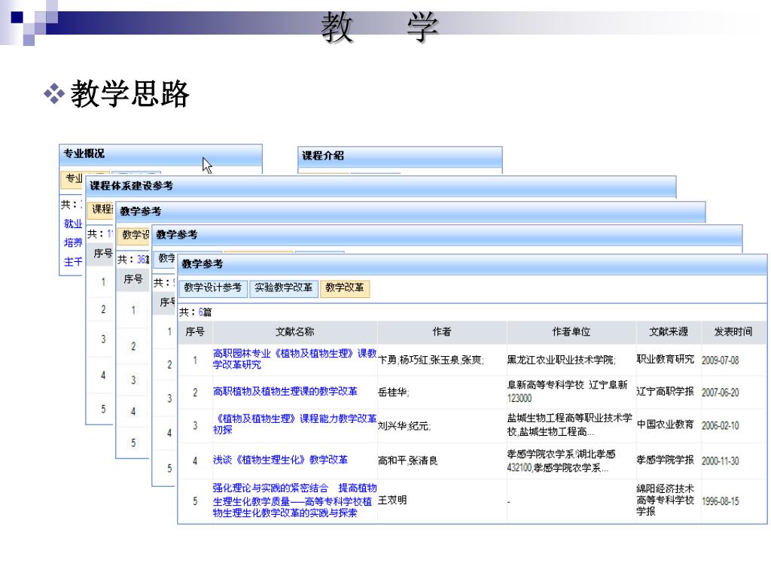Click the 教学思路 heading
771x578 pixels.
click(x=130, y=93)
